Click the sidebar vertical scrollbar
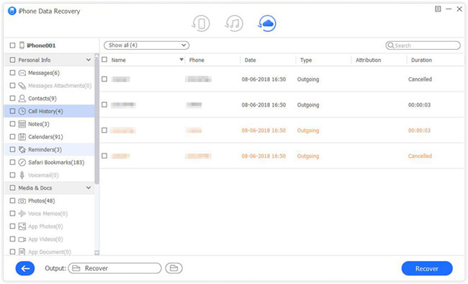The image size is (468, 284). 96,120
